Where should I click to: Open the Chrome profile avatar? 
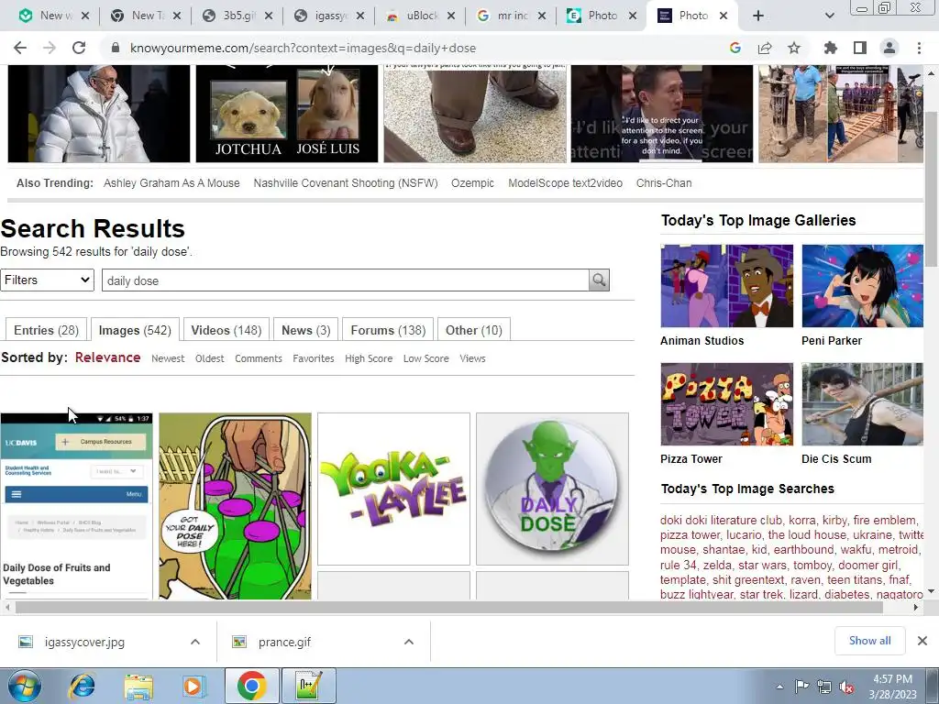889,48
